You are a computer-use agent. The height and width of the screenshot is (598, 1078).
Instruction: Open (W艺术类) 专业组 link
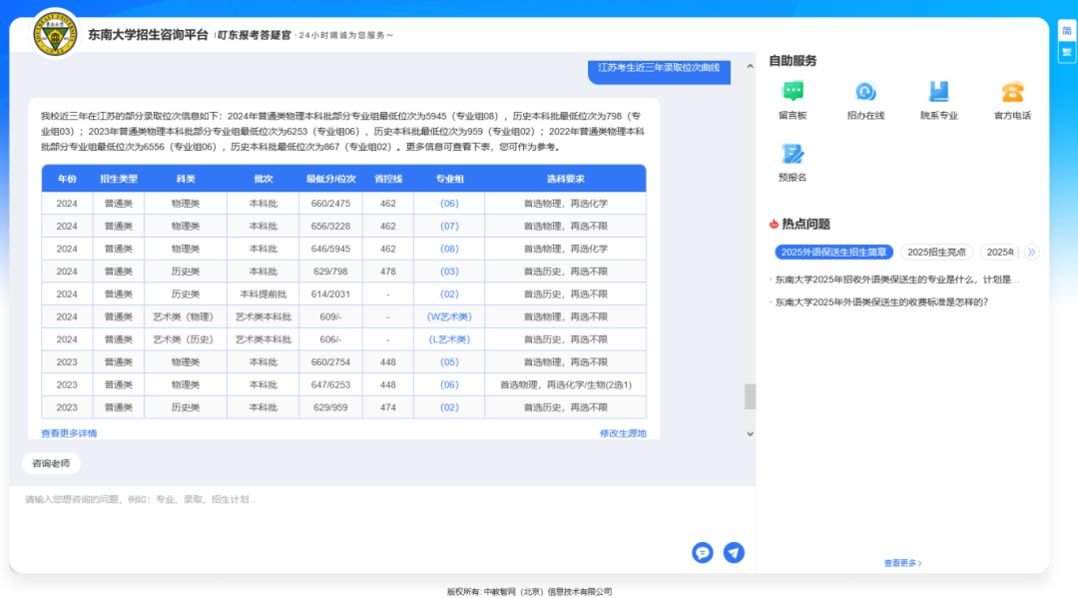449,316
